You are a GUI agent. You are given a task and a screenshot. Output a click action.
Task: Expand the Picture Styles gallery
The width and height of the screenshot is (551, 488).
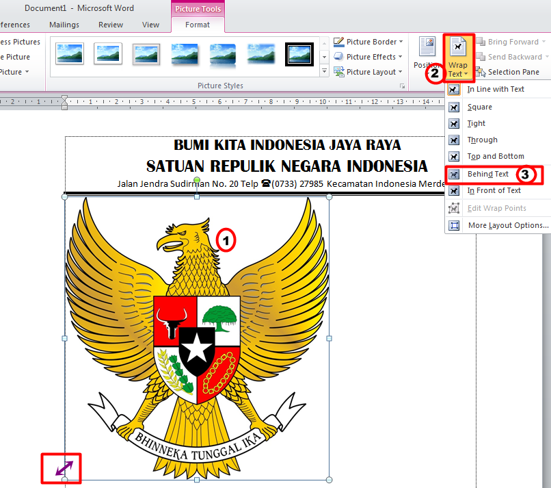[323, 69]
